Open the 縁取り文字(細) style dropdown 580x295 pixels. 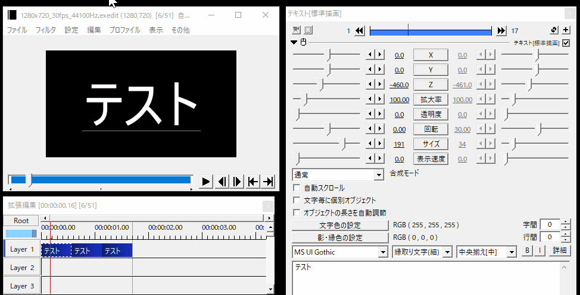(422, 252)
